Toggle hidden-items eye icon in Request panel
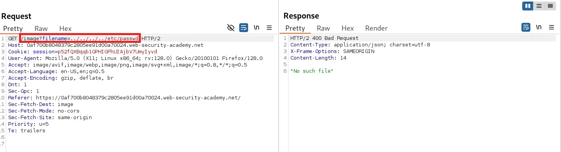The height and width of the screenshot is (152, 561). coord(231,28)
